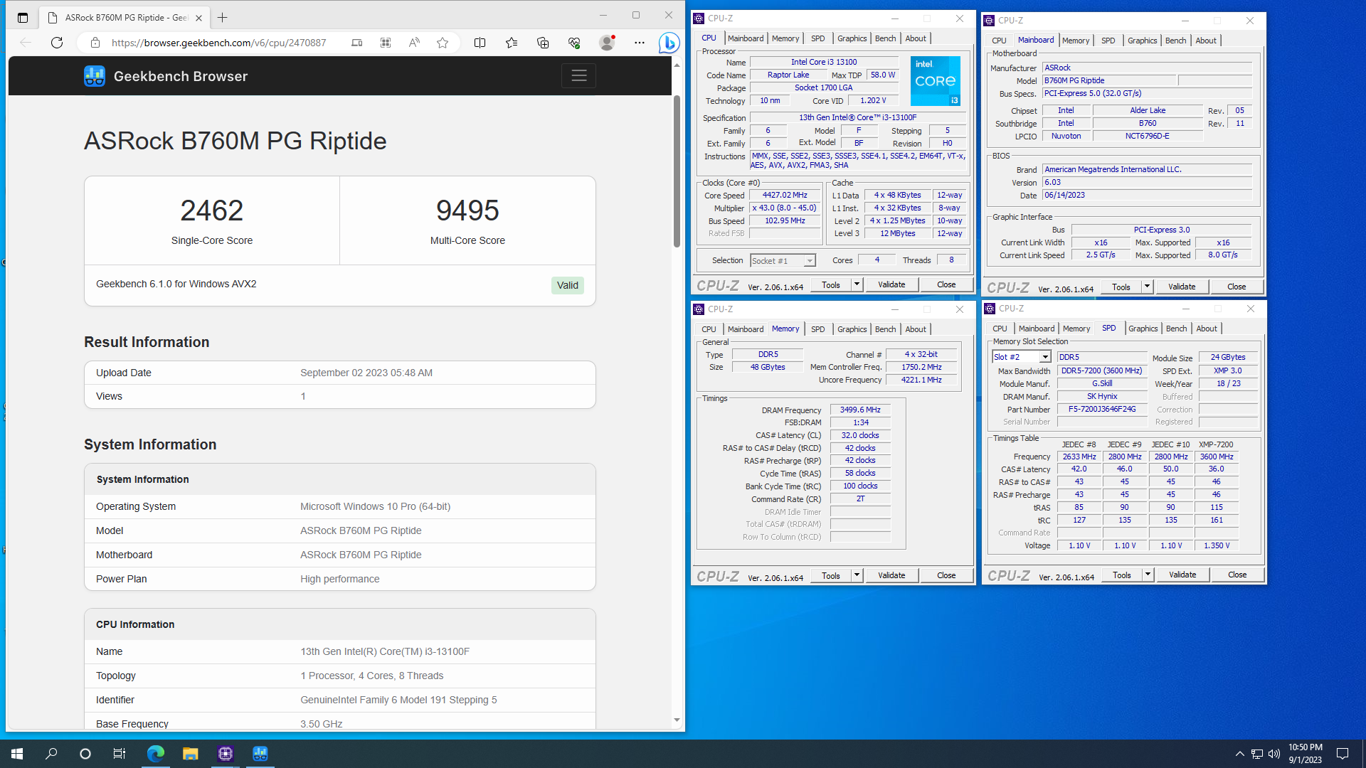Go back with the browser back arrow

pyautogui.click(x=26, y=43)
